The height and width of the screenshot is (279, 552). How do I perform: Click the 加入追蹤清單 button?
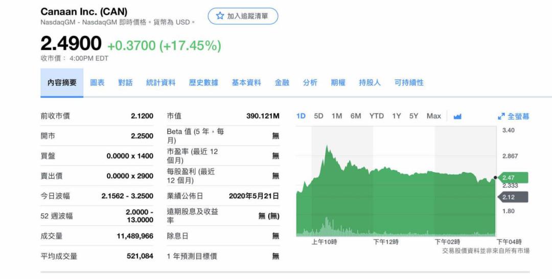[243, 16]
